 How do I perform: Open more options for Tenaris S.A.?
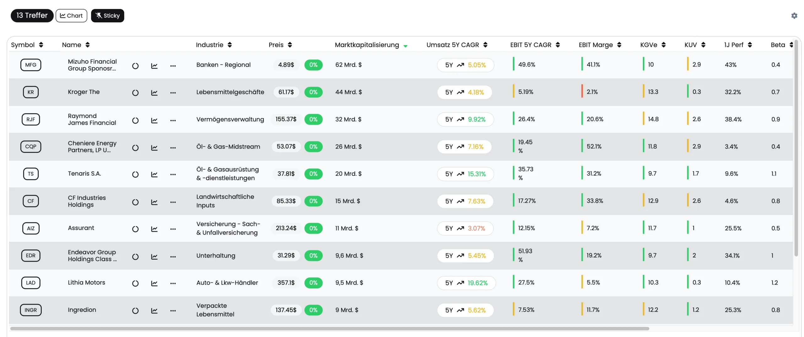(x=173, y=174)
